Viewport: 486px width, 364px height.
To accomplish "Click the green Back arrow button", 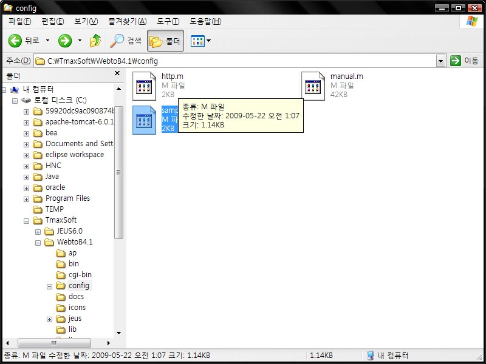I will pyautogui.click(x=15, y=41).
